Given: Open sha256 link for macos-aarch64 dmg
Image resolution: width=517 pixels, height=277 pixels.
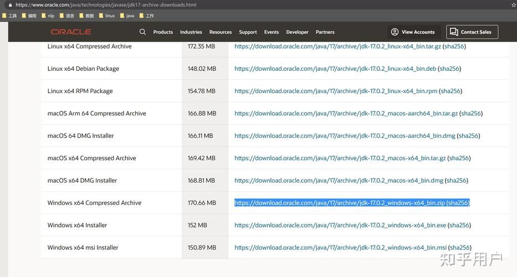Looking at the screenshot, I should pos(468,136).
